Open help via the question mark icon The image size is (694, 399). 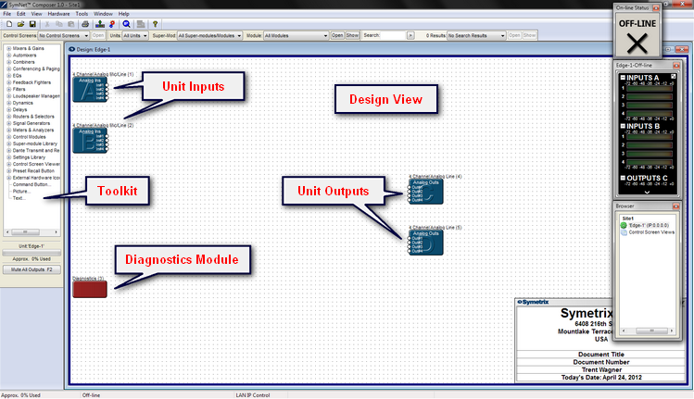point(155,24)
